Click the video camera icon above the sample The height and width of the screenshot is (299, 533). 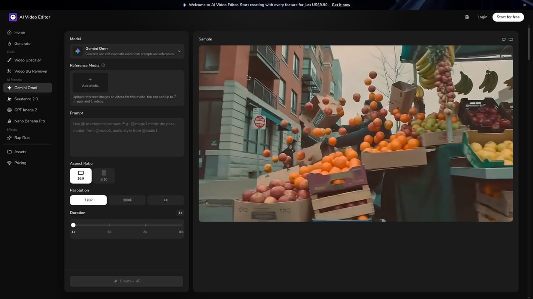click(504, 39)
